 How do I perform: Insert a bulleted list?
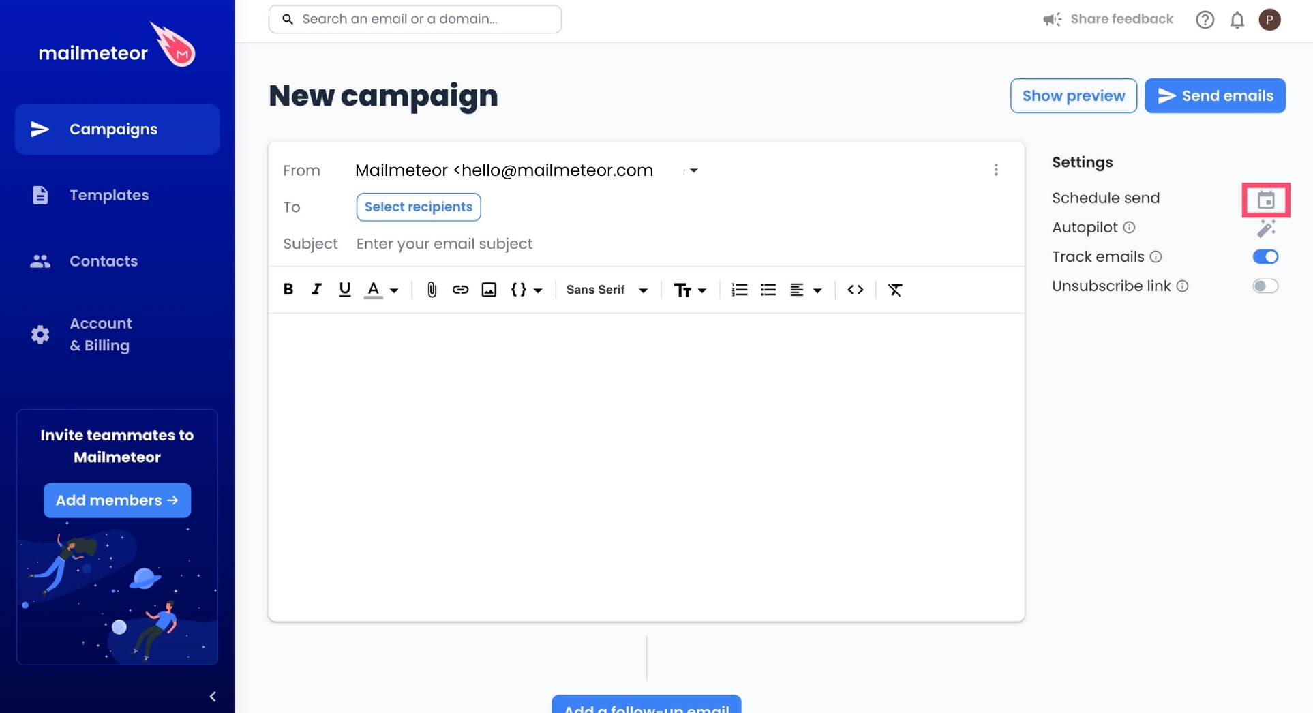768,290
